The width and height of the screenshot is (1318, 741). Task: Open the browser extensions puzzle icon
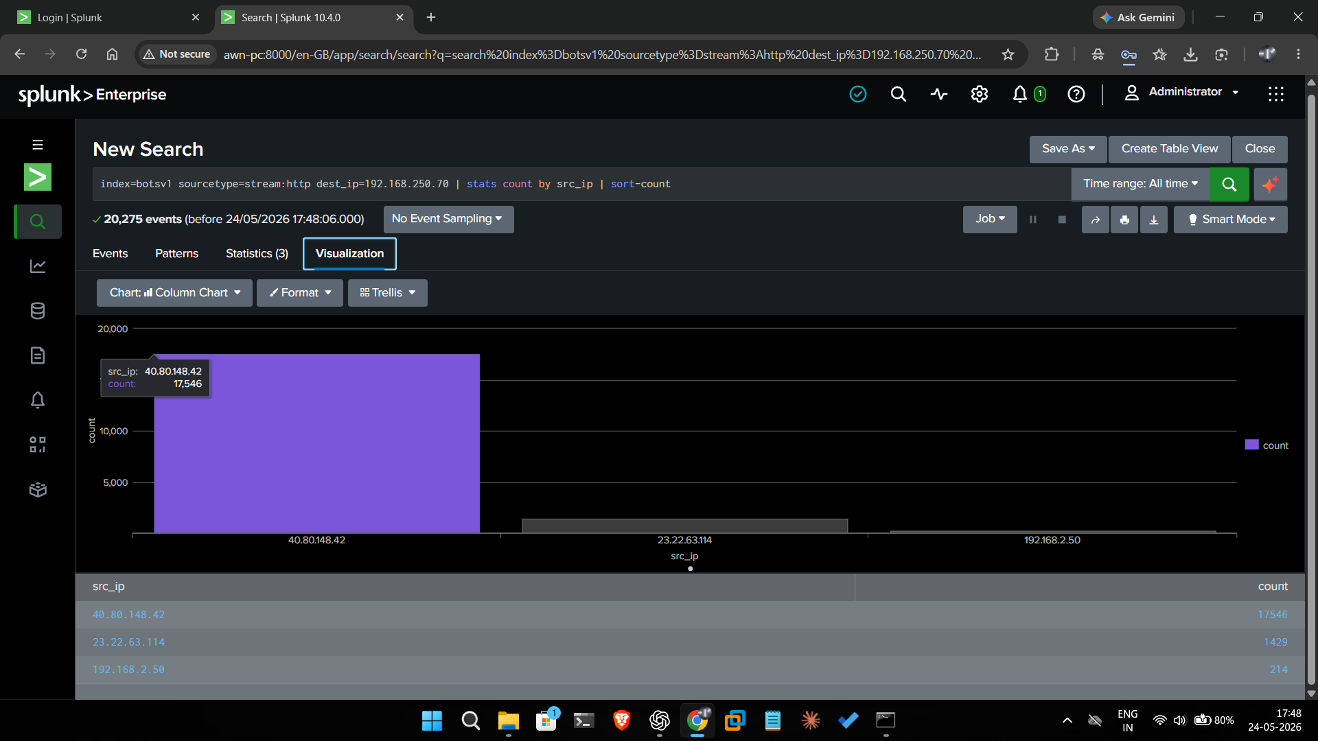coord(1051,54)
